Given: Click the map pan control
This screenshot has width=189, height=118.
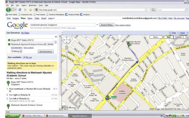Looking at the screenshot, I should [66, 40].
